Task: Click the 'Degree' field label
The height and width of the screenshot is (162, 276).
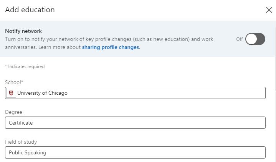Action: (13, 112)
